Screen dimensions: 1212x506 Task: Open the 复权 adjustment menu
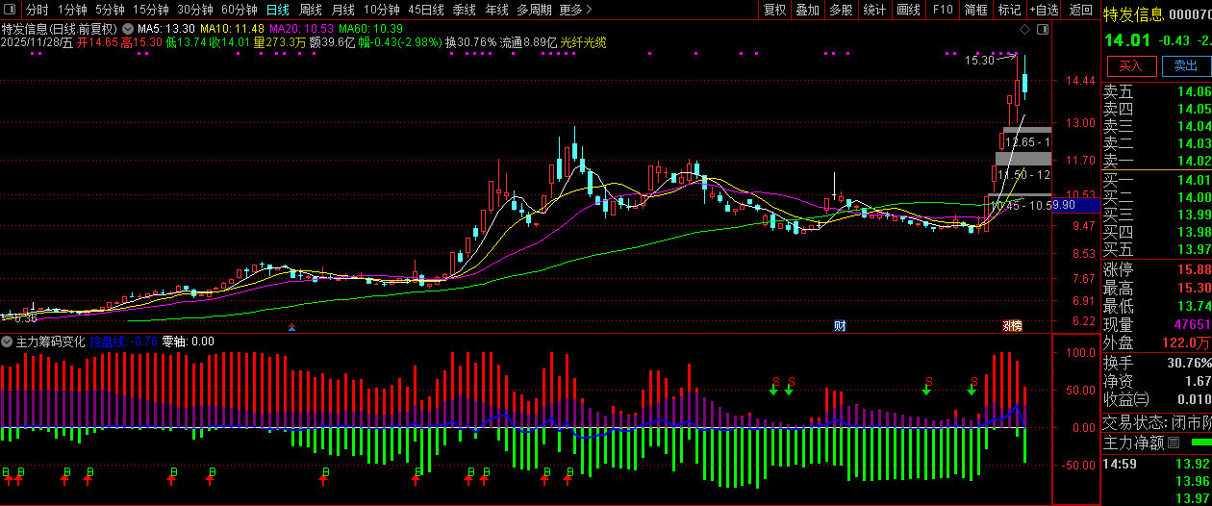click(x=774, y=10)
